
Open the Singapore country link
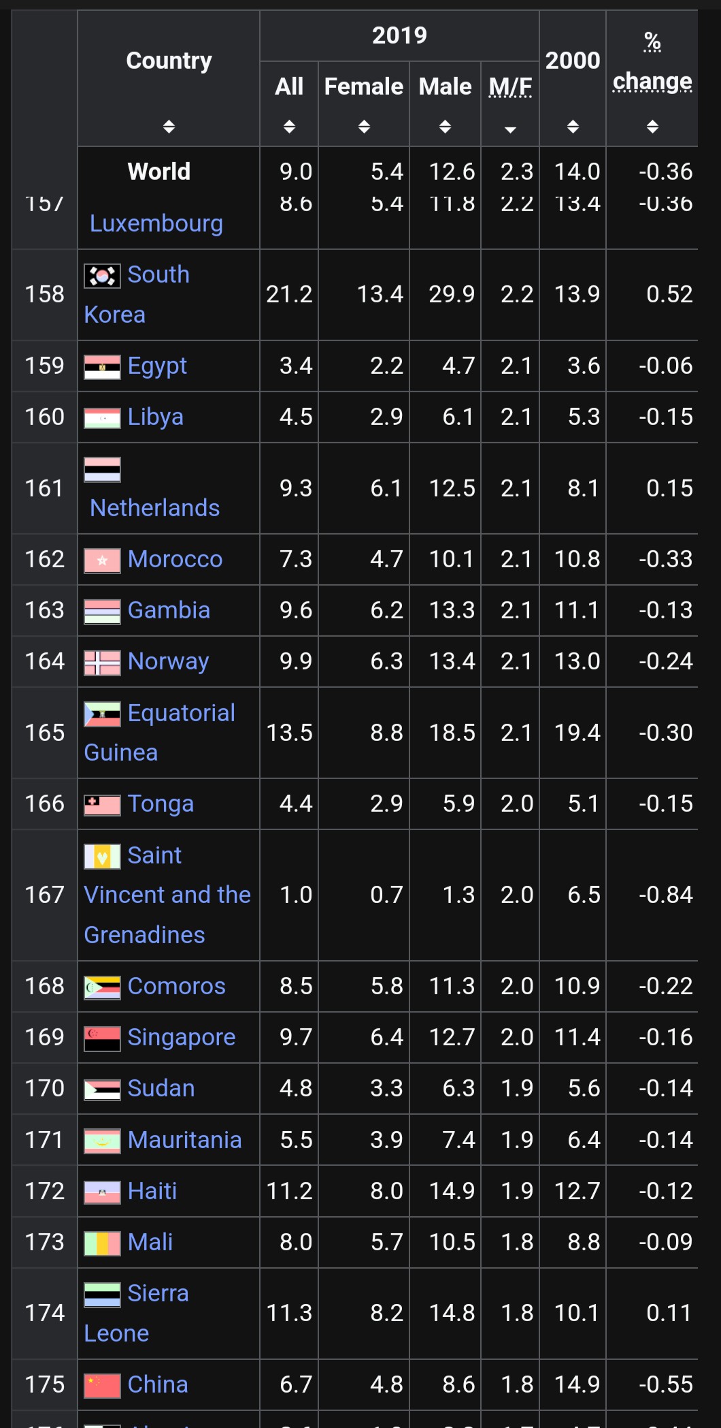[x=182, y=1037]
